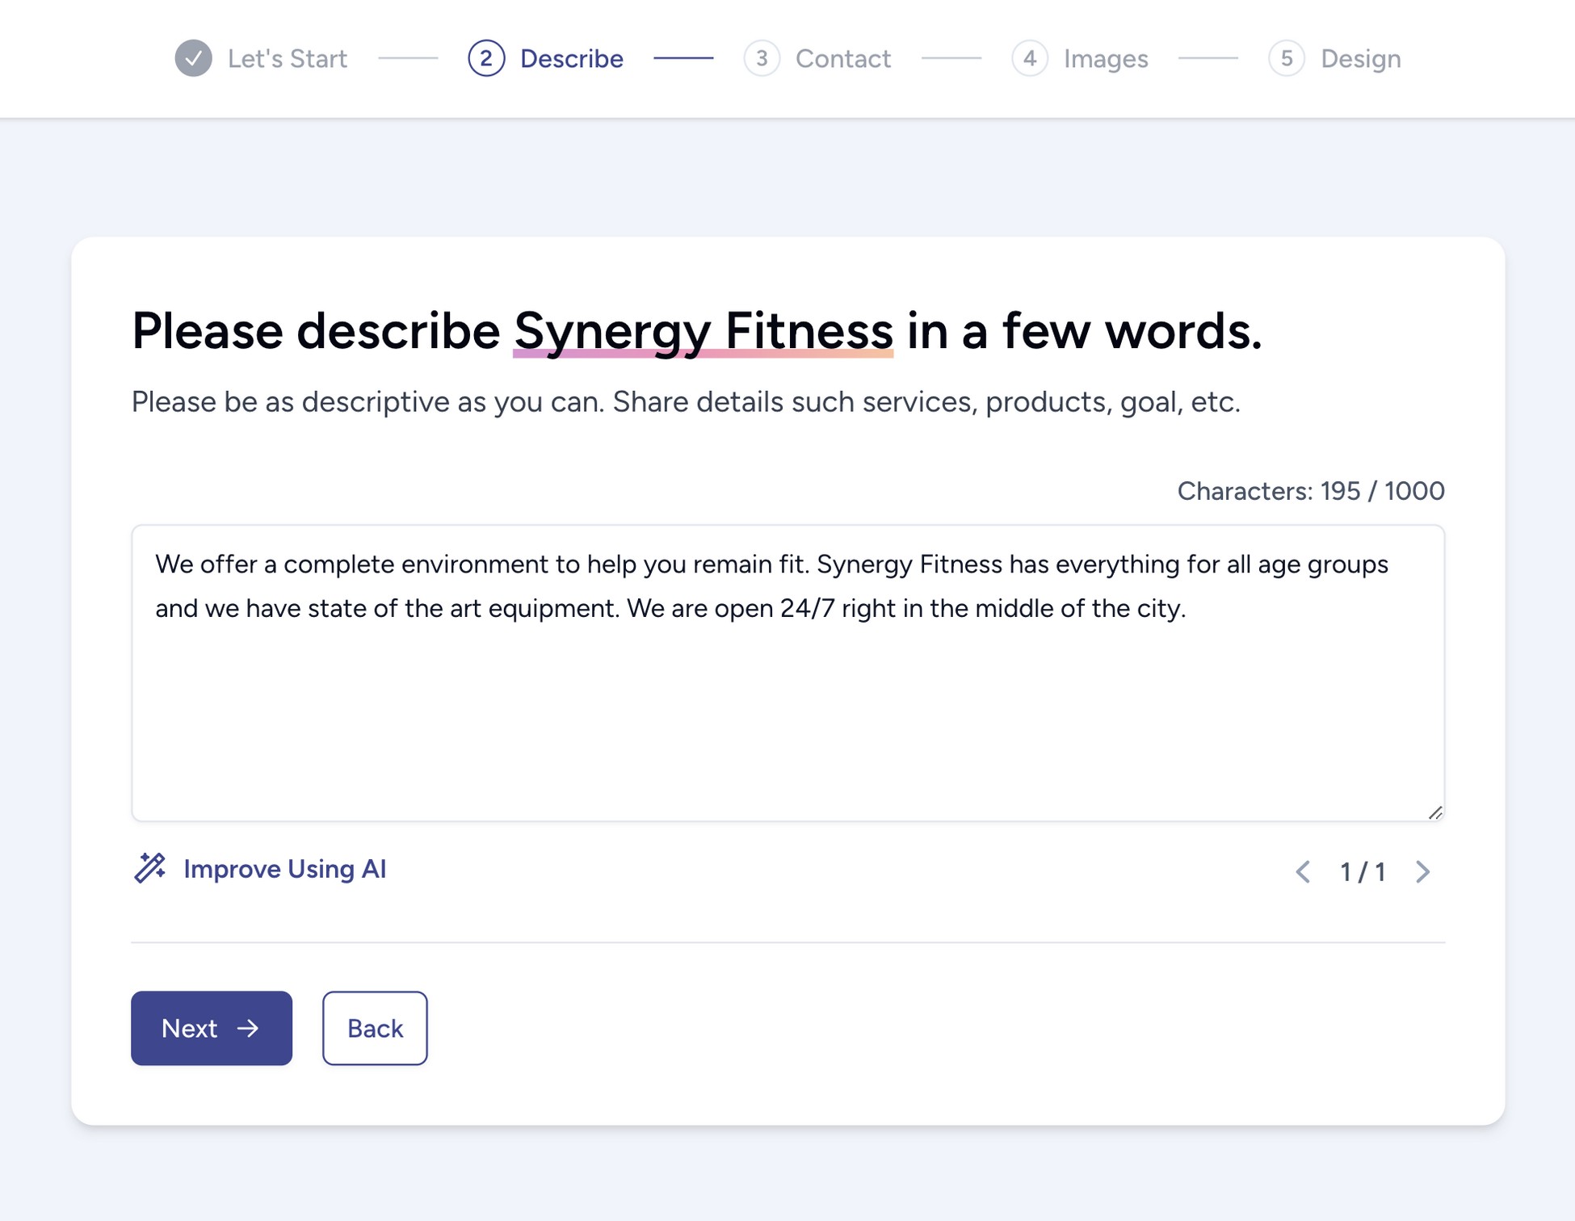Click the Back button to return
This screenshot has width=1575, height=1221.
coord(375,1028)
